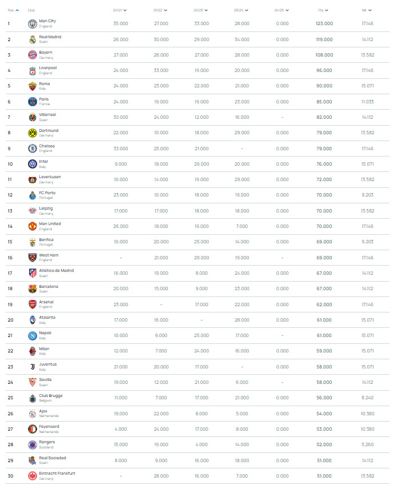Click the Eintracht Frankfurt crest
Image resolution: width=394 pixels, height=485 pixels.
[33, 476]
